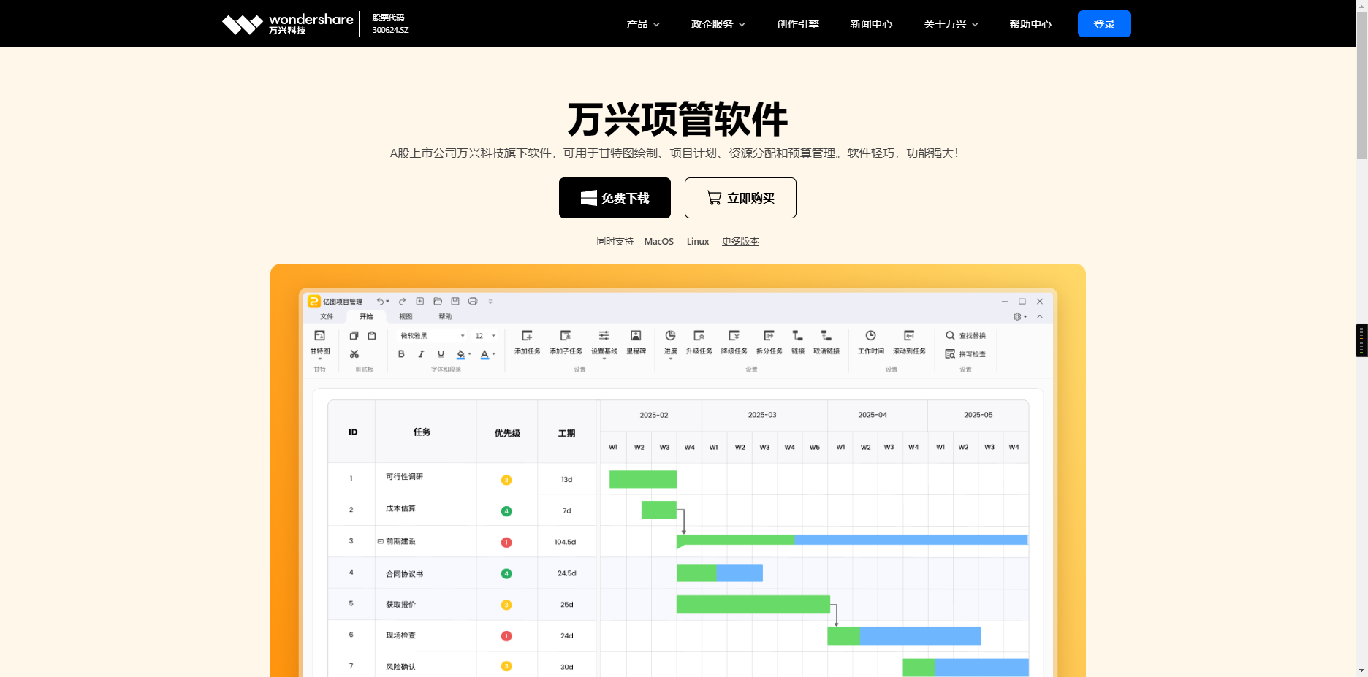Click the 更多版本 link

(x=740, y=242)
